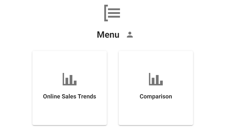Open the user profile icon beside Menu
The height and width of the screenshot is (134, 232).
[x=130, y=35]
